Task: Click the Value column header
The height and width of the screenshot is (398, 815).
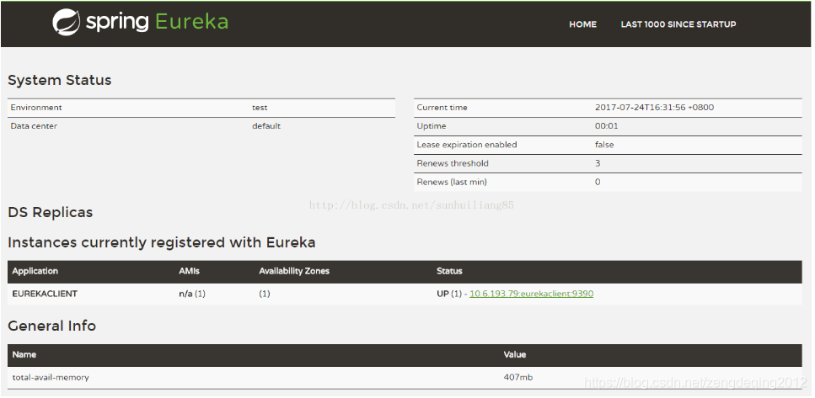Action: [x=515, y=355]
